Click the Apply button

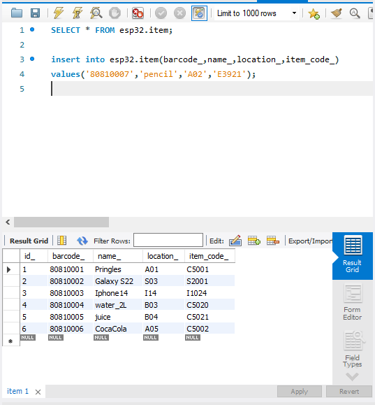click(x=300, y=391)
